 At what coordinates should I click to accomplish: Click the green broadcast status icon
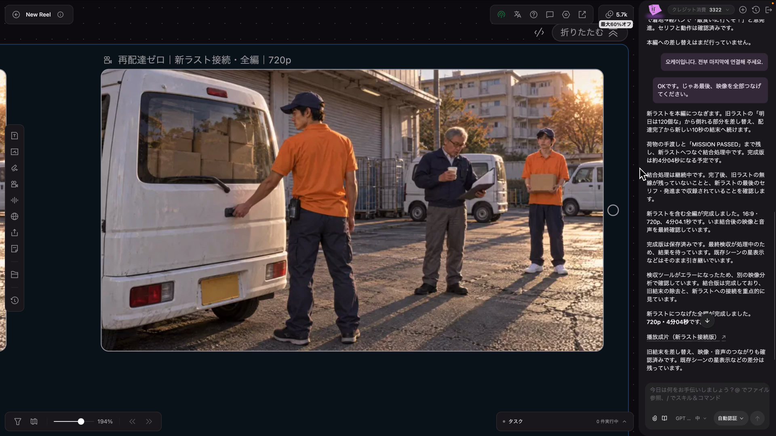[x=501, y=15]
